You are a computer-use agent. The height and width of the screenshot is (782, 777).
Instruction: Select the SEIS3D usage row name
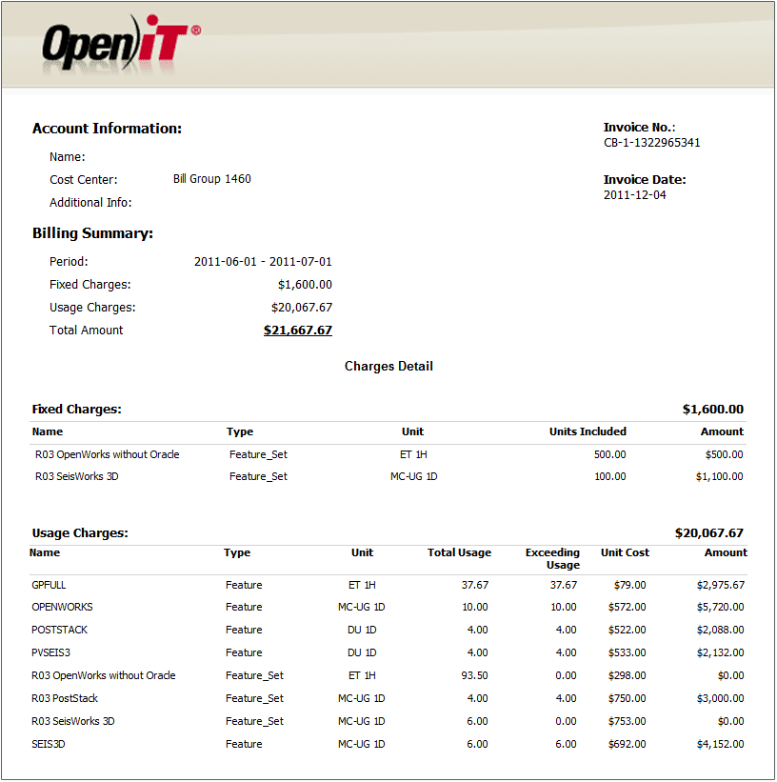click(49, 744)
